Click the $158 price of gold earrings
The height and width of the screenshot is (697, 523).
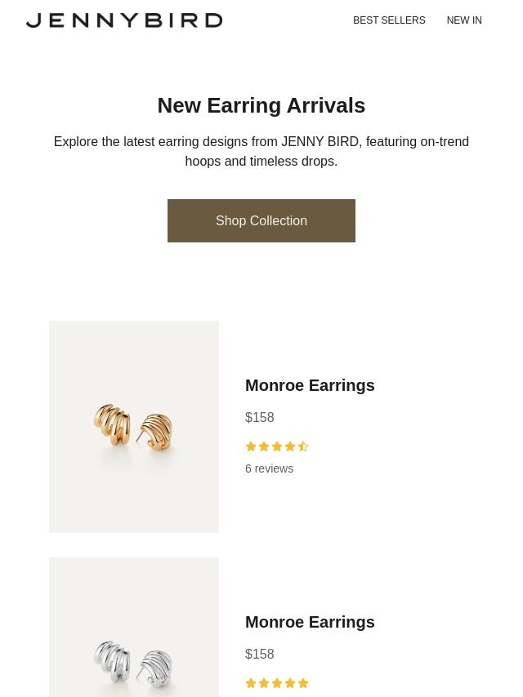click(x=260, y=417)
